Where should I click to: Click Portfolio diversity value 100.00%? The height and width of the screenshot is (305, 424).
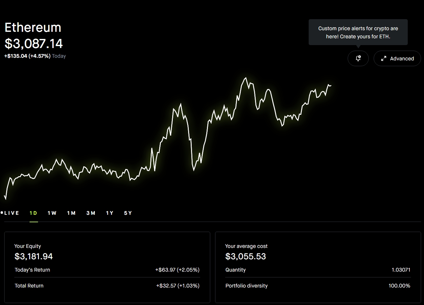[x=399, y=286]
